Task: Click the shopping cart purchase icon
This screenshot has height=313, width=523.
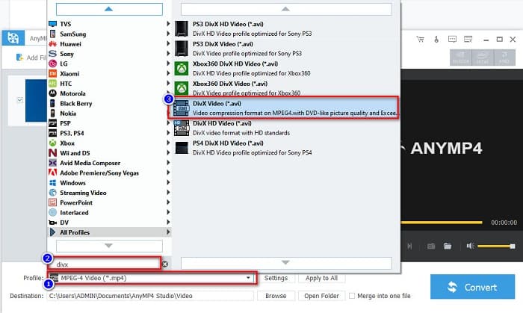Action: pos(421,40)
